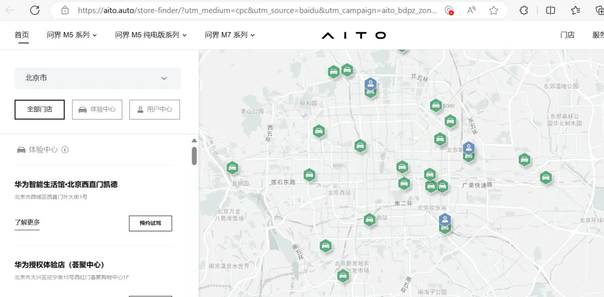
Task: Select the store marker near 莲石东路
Action: click(x=309, y=175)
